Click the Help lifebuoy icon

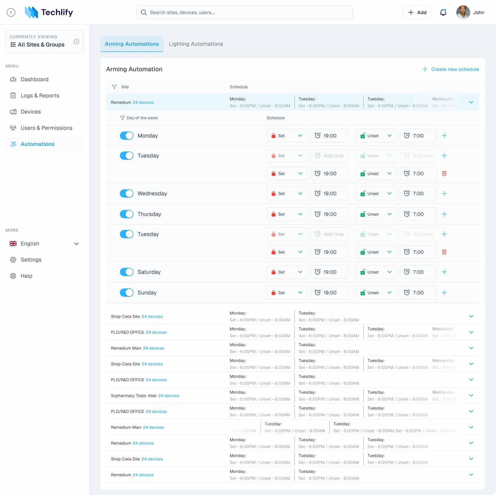pyautogui.click(x=13, y=276)
